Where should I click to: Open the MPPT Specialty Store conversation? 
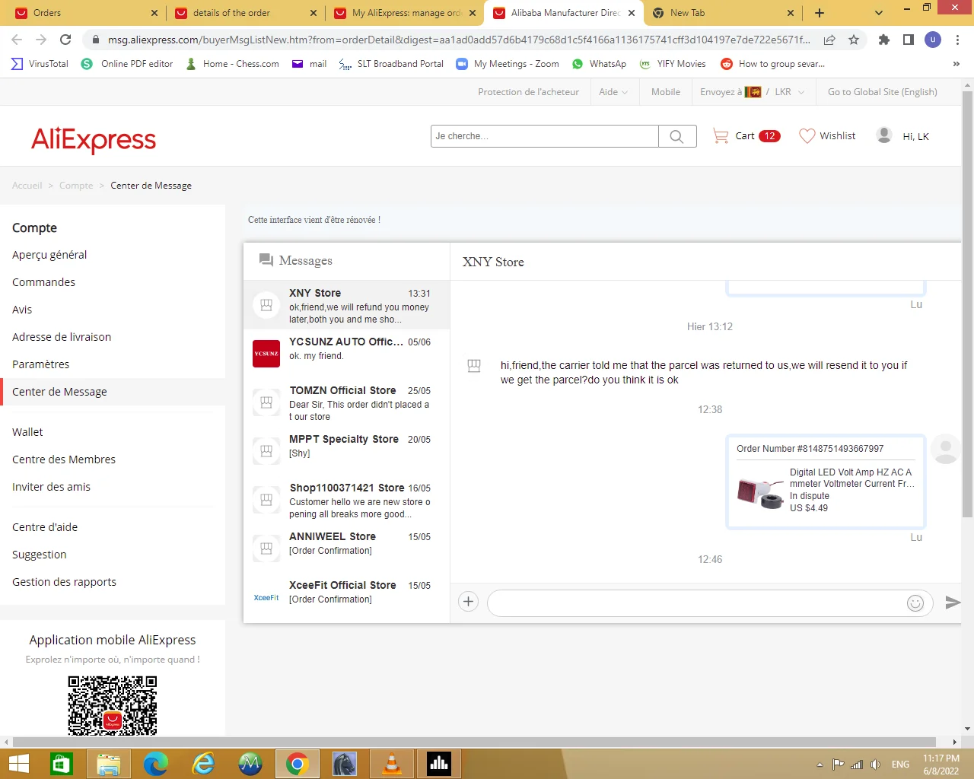[x=347, y=451]
